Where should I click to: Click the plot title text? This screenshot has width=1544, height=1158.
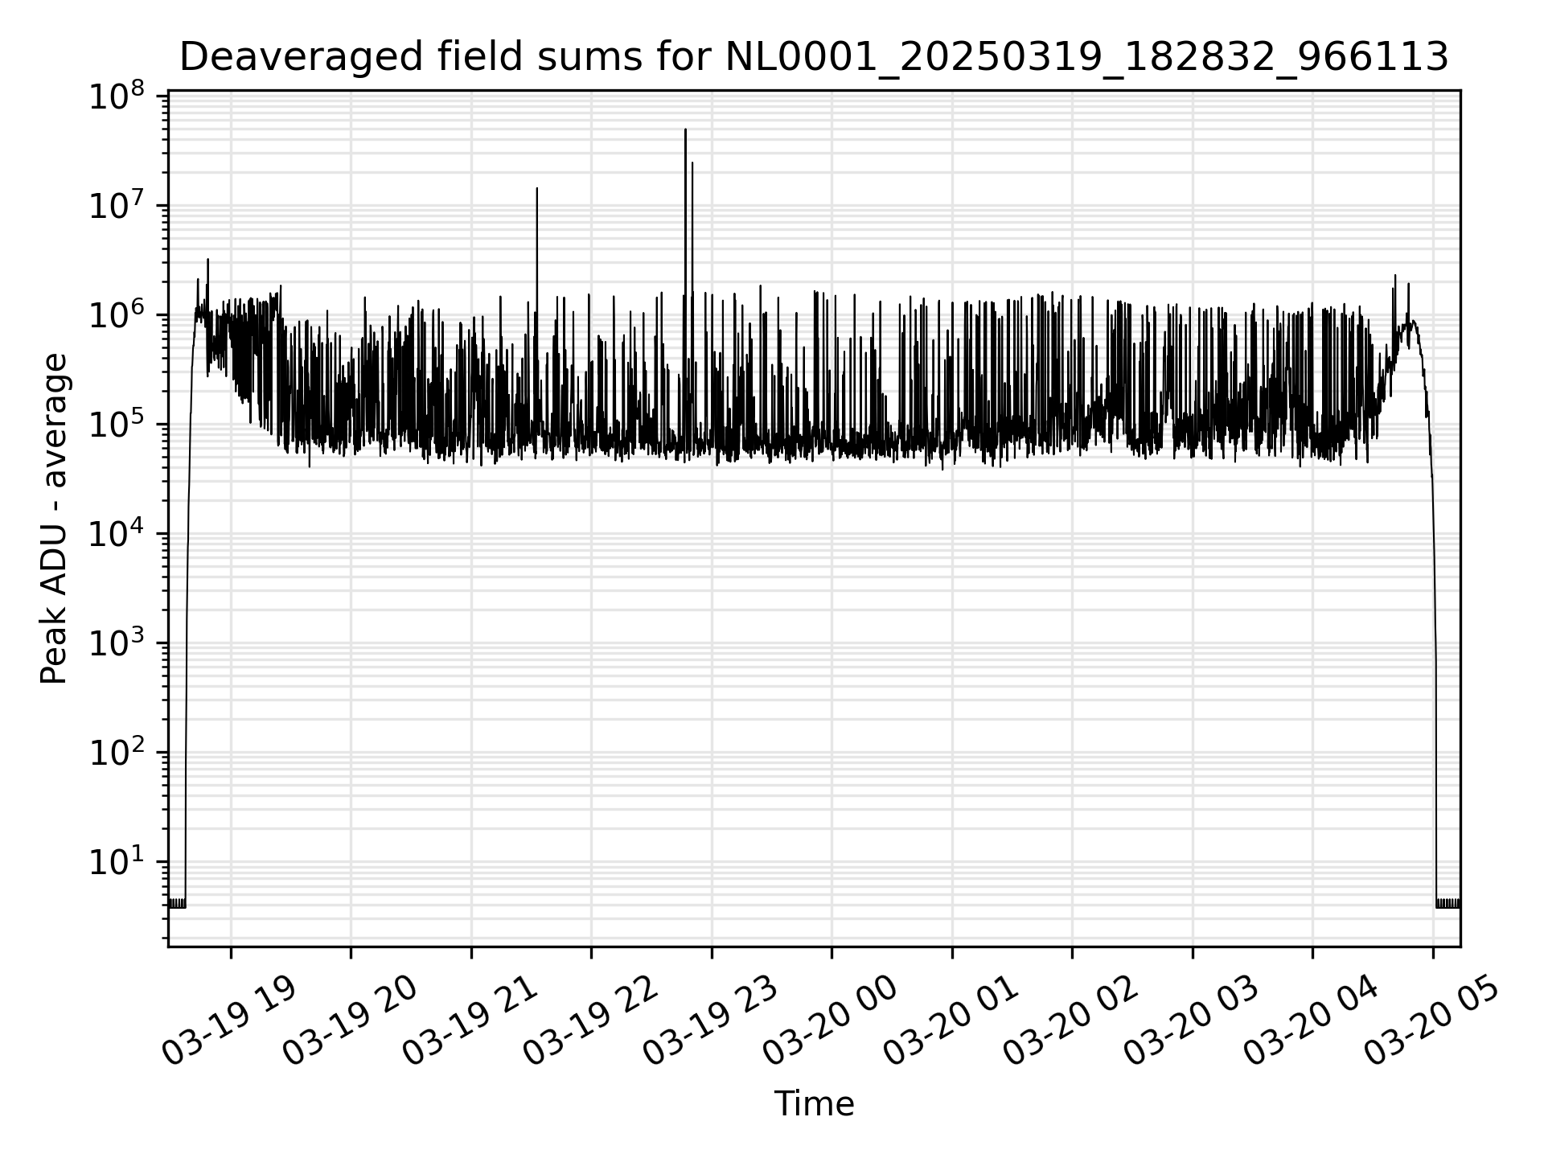[x=814, y=57]
